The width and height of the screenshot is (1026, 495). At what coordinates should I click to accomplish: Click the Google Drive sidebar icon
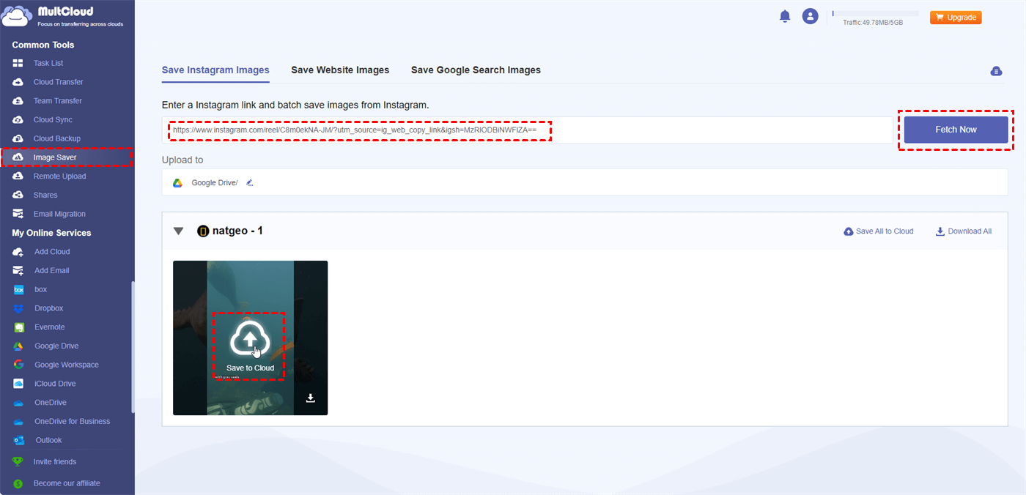click(18, 346)
